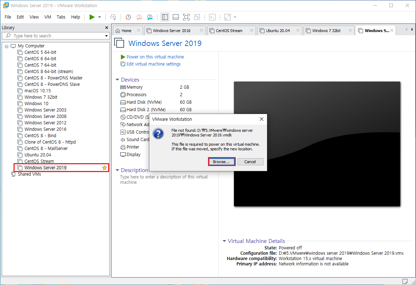
Task: Open the Tabs menu
Action: 61,17
